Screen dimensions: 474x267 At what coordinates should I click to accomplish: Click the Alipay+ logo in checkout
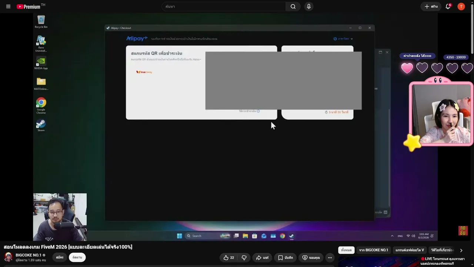137,39
